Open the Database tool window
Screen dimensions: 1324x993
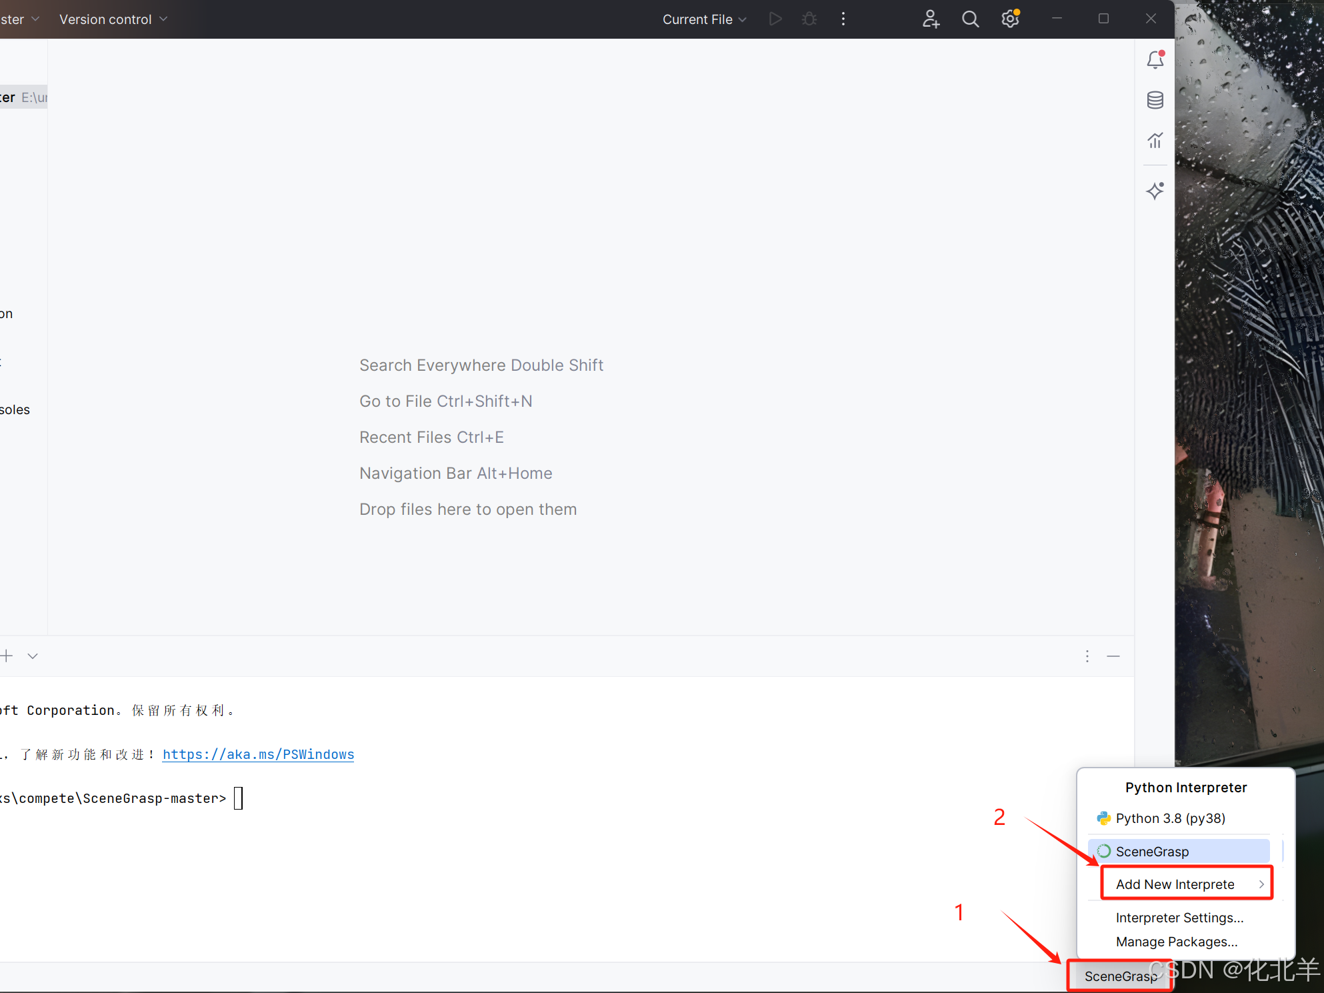pos(1155,100)
